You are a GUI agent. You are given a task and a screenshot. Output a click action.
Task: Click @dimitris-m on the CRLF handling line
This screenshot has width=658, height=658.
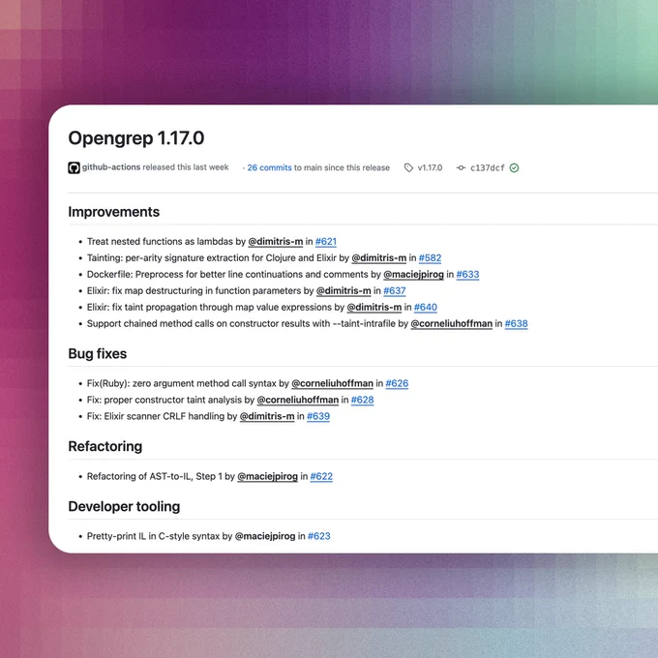coord(267,416)
